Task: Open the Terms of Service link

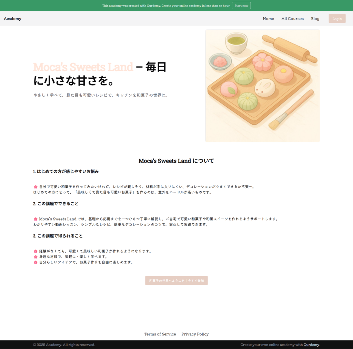Action: pyautogui.click(x=160, y=334)
